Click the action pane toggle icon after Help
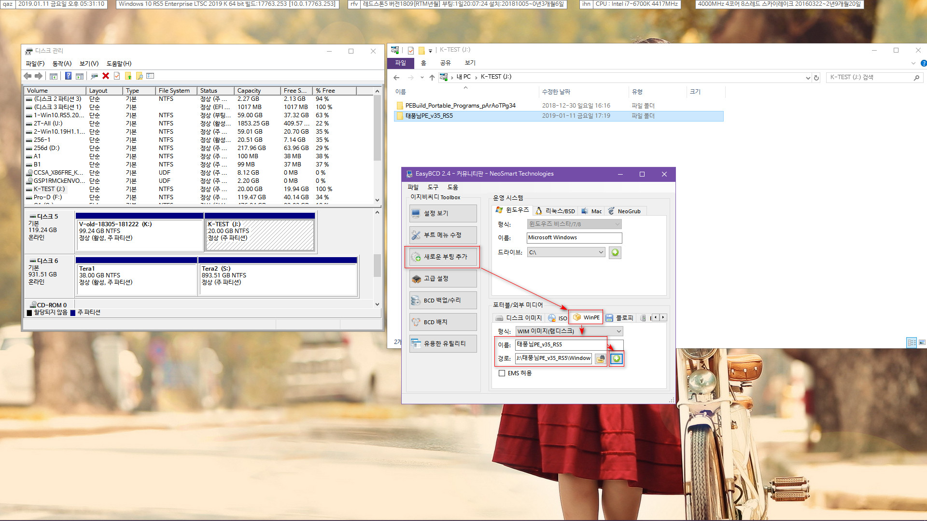The width and height of the screenshot is (927, 521). click(x=80, y=76)
